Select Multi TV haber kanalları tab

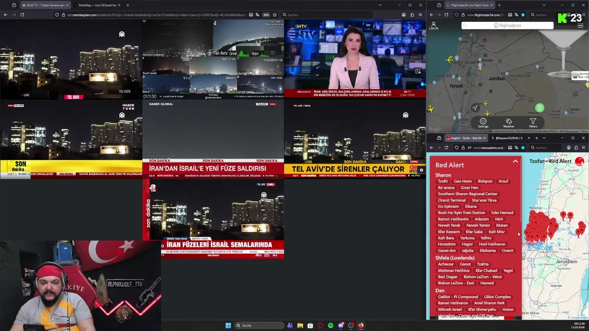pyautogui.click(x=45, y=5)
